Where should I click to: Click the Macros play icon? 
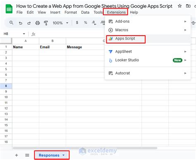110,30
